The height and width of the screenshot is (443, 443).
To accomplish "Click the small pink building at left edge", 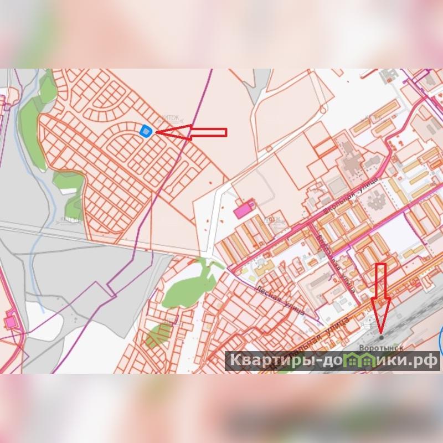I will pos(9,323).
